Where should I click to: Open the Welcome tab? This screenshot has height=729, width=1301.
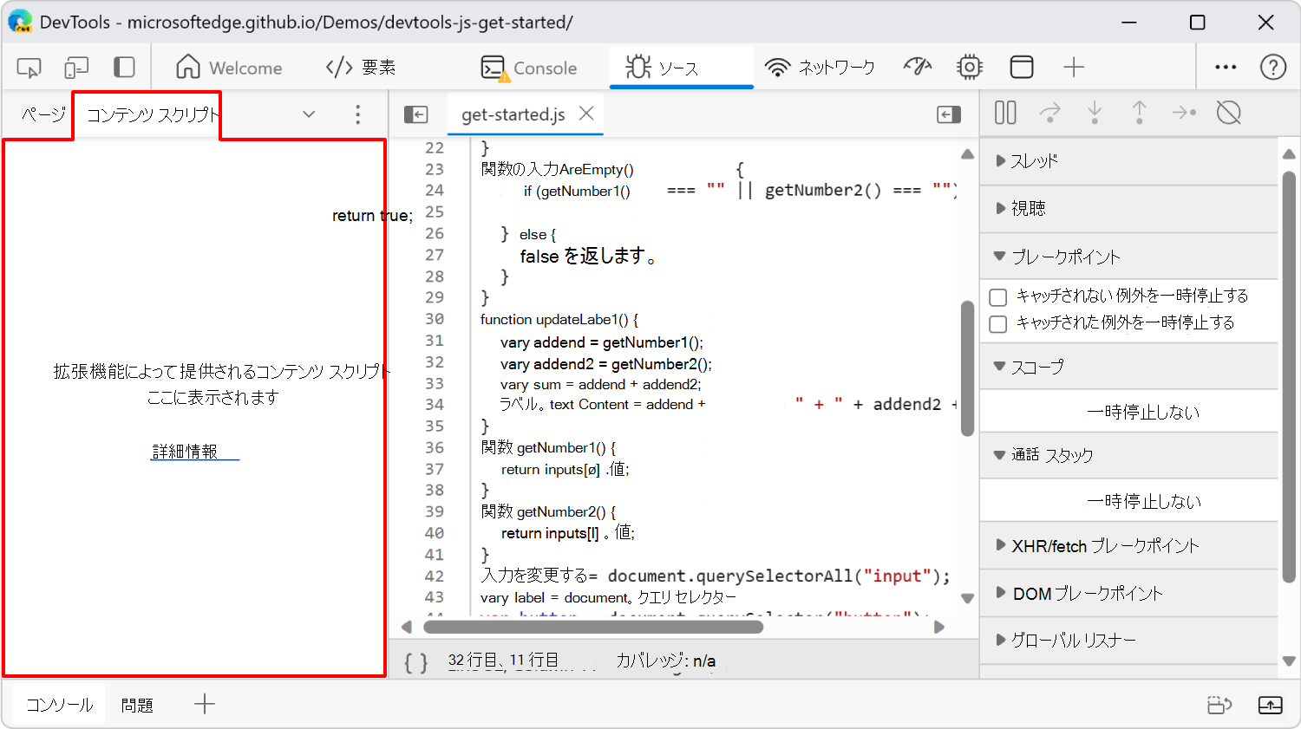[x=229, y=68]
